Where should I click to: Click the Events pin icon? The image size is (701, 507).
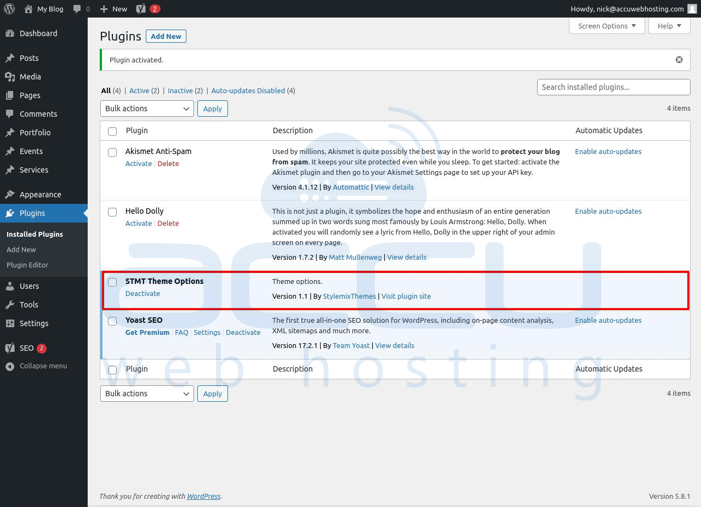point(10,151)
